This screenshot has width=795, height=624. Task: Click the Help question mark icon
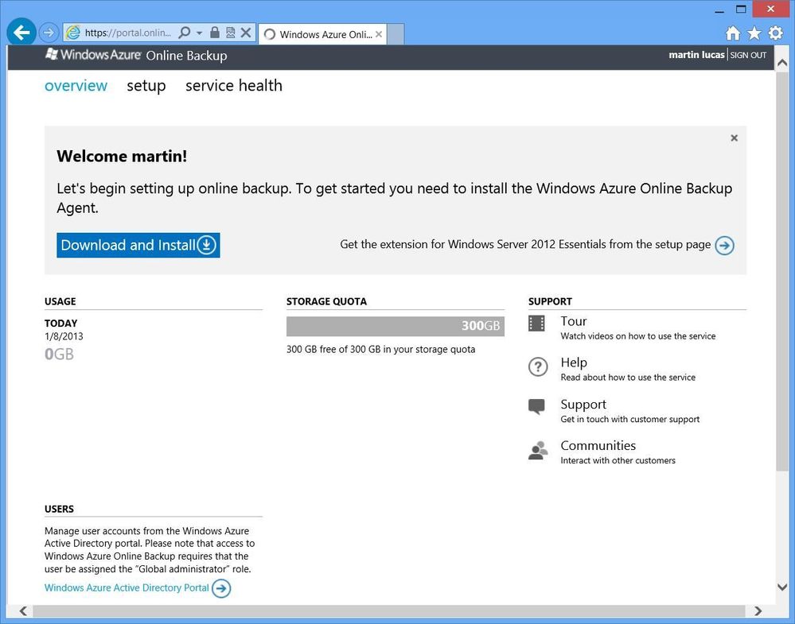point(538,366)
